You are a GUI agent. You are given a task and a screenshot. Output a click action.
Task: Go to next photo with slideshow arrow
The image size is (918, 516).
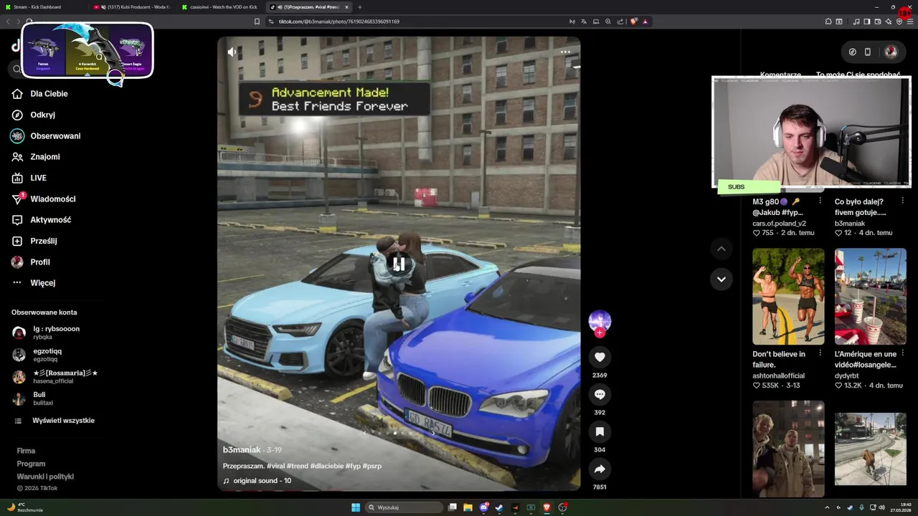432,433
